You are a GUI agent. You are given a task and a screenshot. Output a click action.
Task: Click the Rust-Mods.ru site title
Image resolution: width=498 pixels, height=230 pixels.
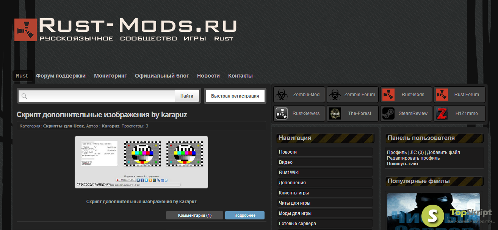[138, 25]
